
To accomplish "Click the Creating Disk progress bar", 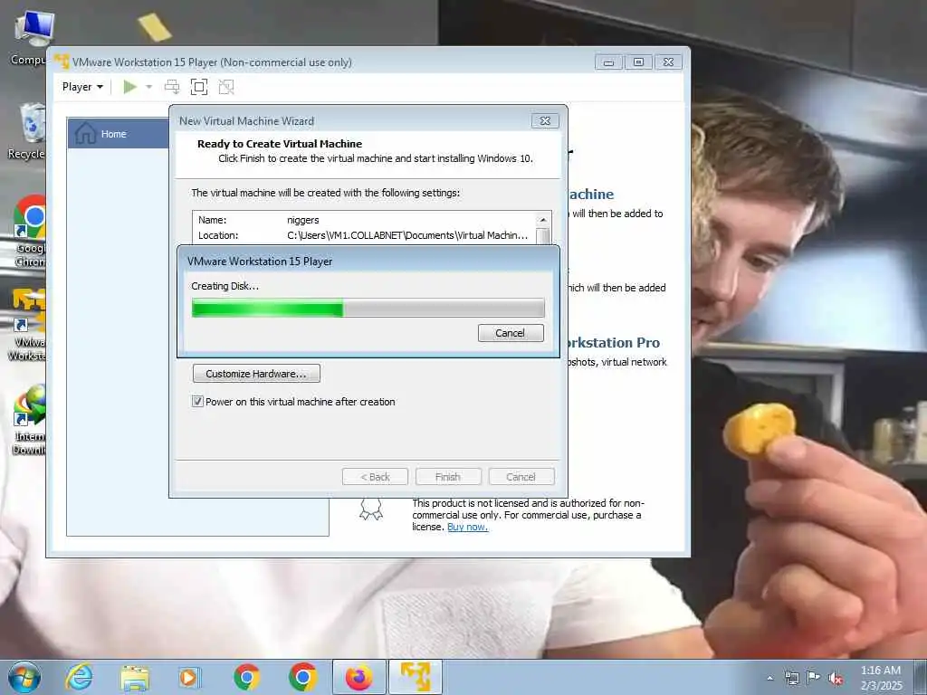I will 368,308.
